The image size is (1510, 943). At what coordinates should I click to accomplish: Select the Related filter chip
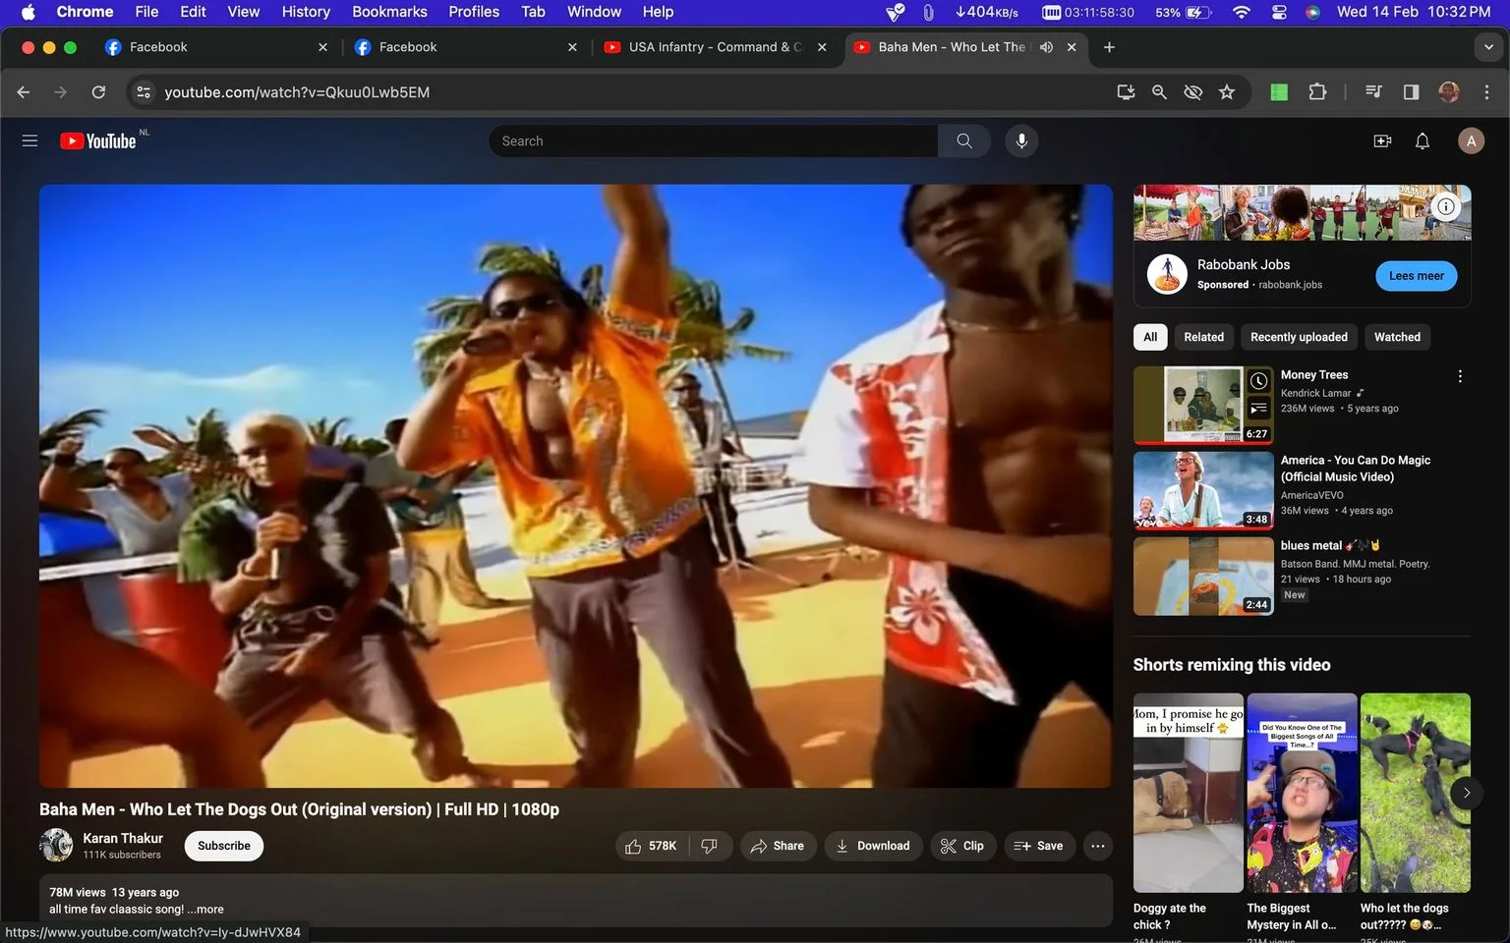1203,337
